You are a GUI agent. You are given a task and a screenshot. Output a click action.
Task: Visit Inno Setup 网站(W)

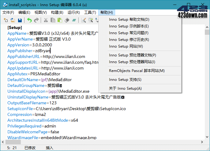pyautogui.click(x=140, y=46)
